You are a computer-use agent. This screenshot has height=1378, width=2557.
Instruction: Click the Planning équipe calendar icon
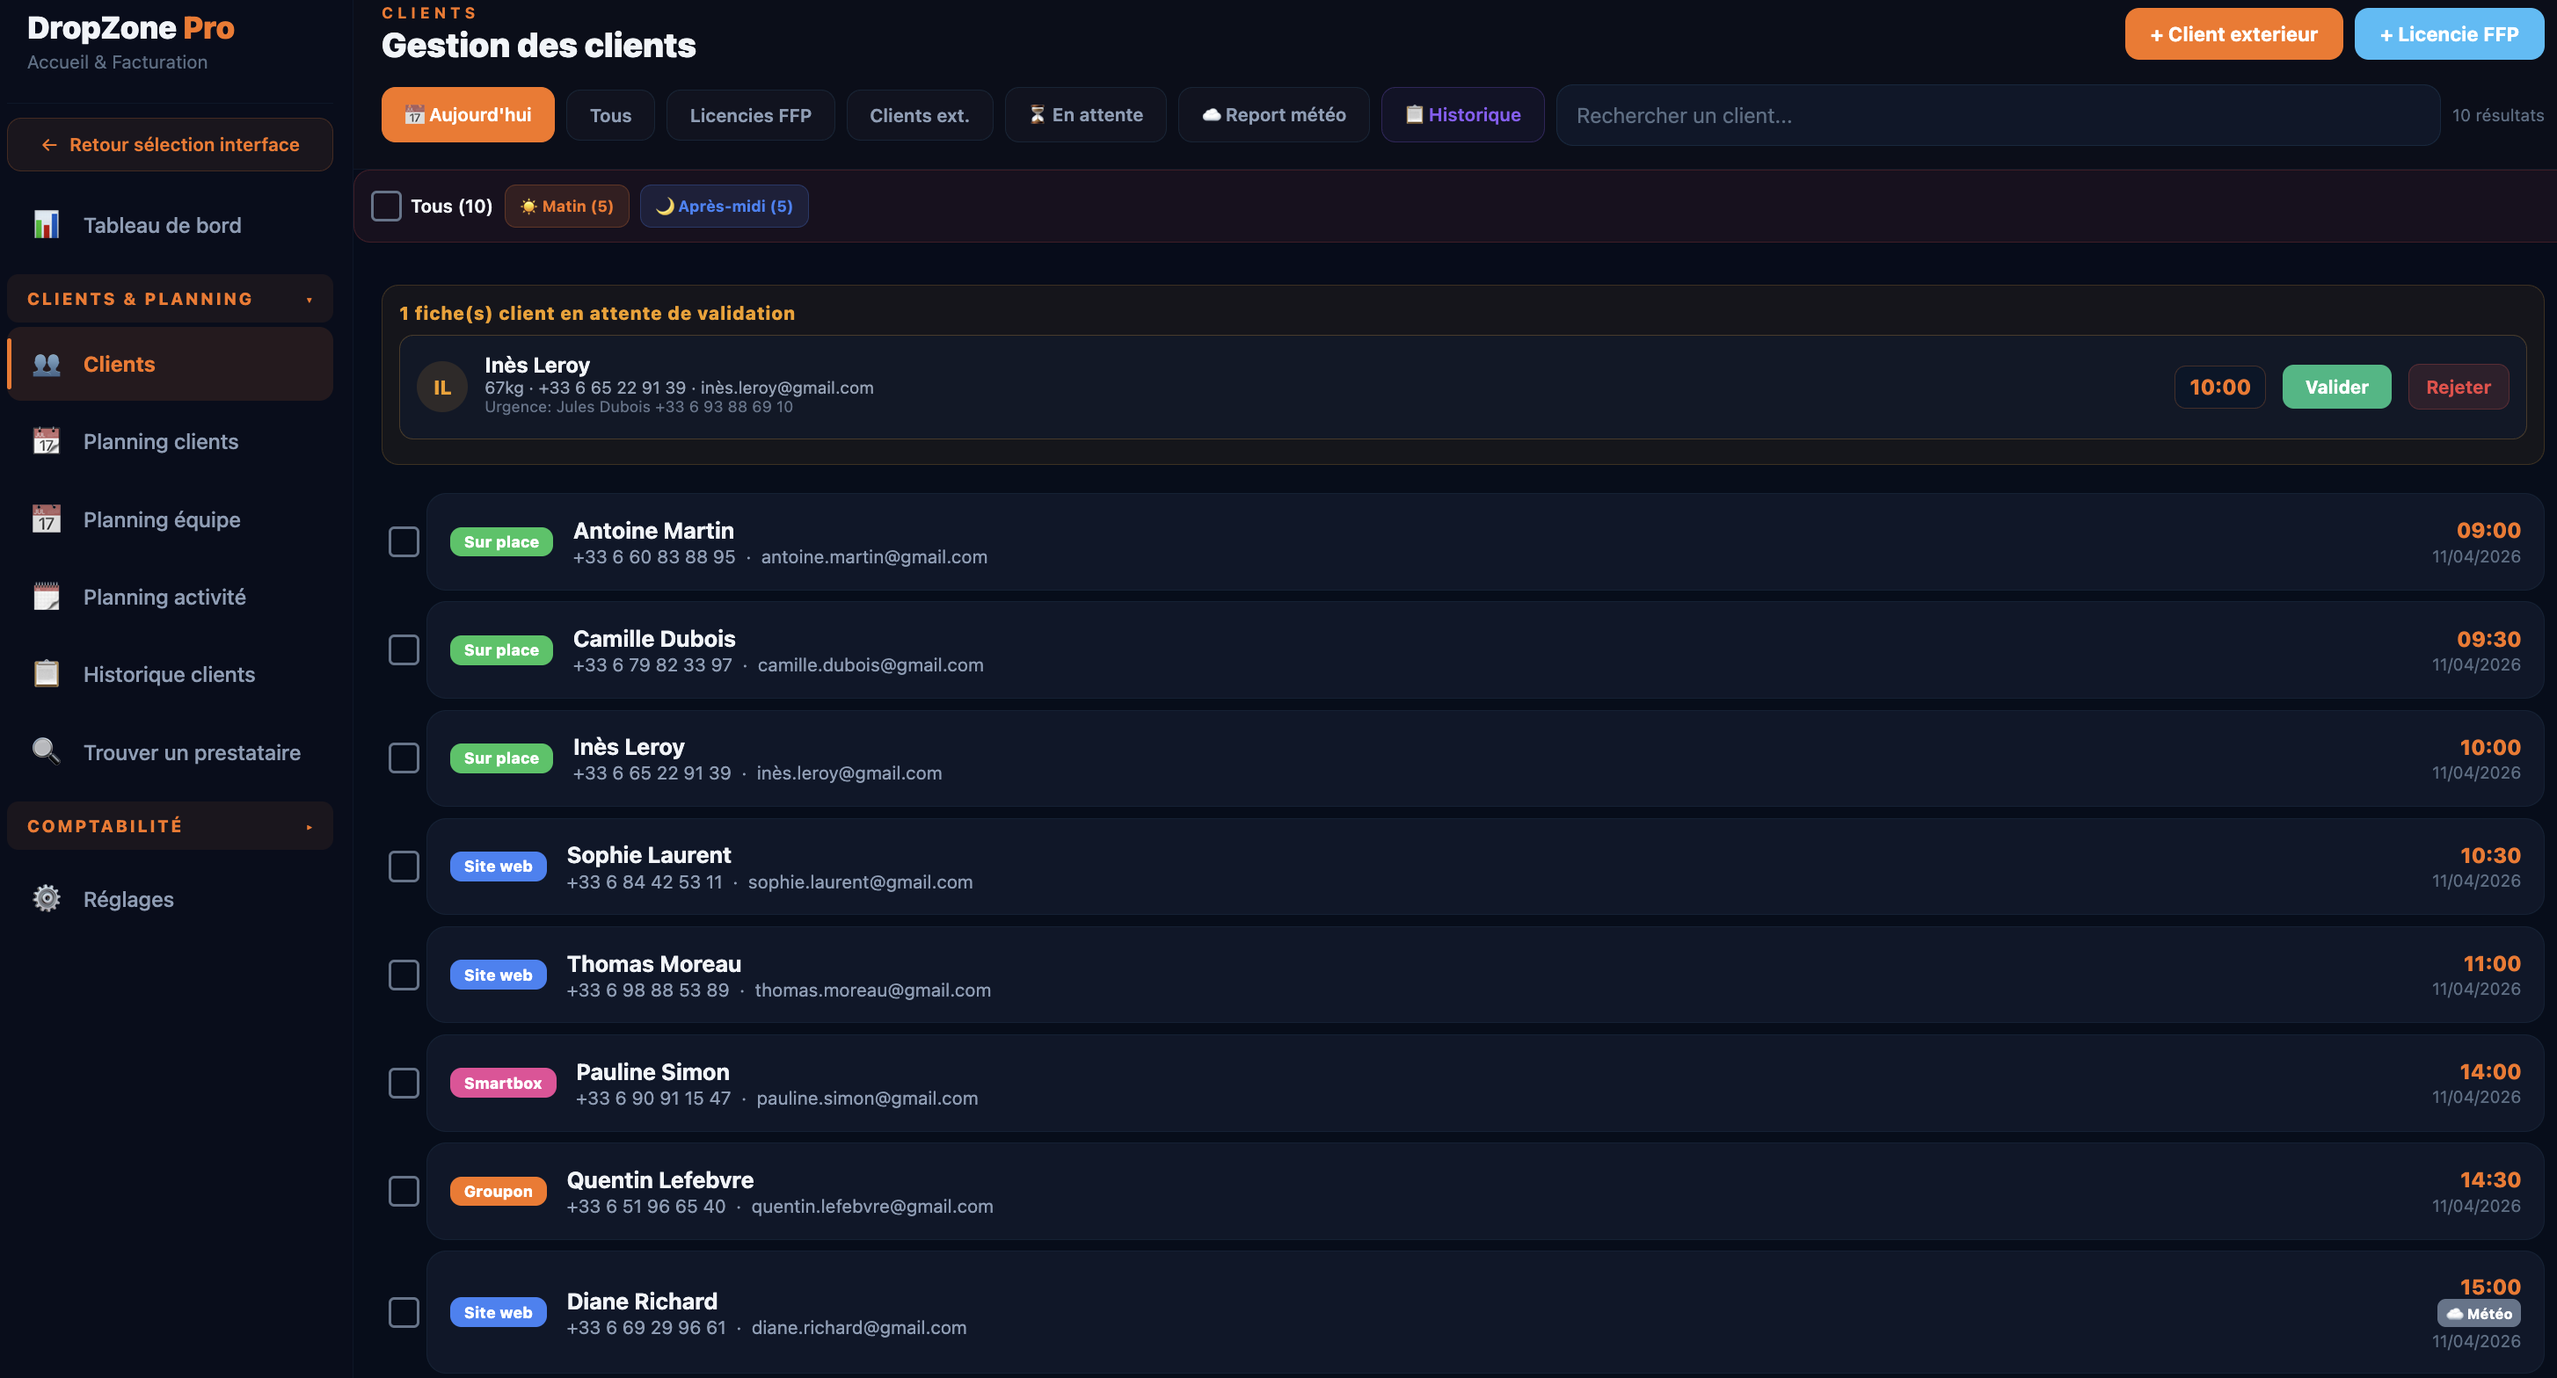[x=46, y=520]
